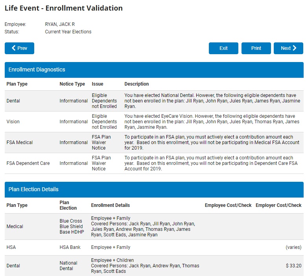Click the Description column header
The image size is (306, 276).
click(136, 84)
